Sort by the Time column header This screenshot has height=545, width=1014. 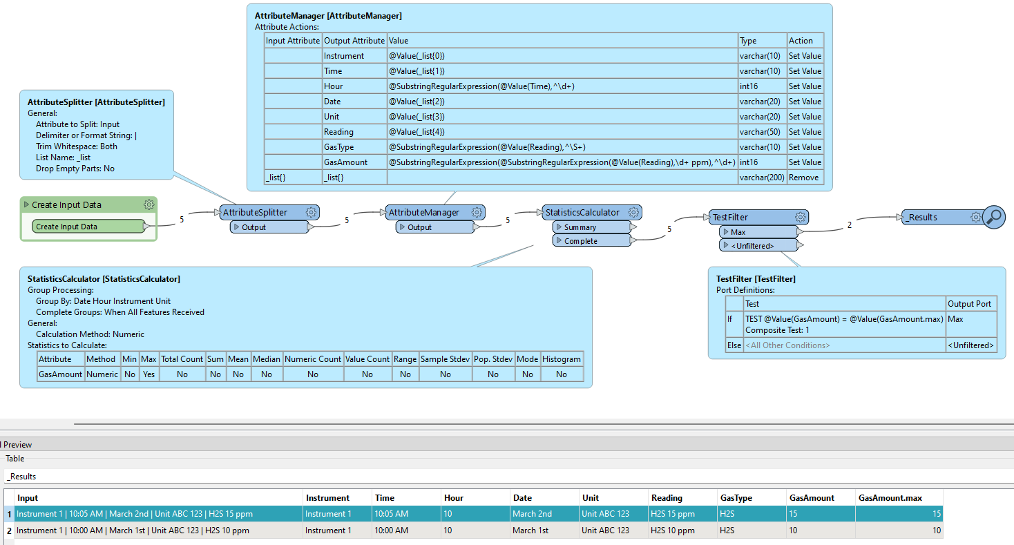(406, 497)
